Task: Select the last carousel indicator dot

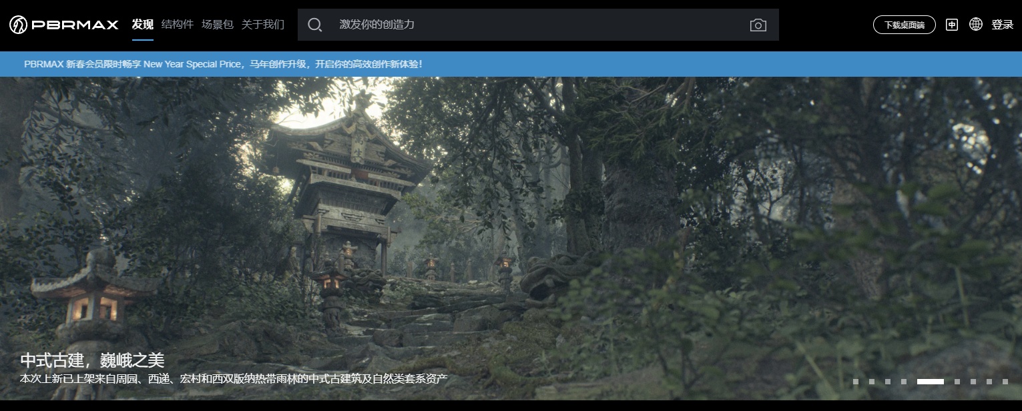Action: click(x=1005, y=382)
